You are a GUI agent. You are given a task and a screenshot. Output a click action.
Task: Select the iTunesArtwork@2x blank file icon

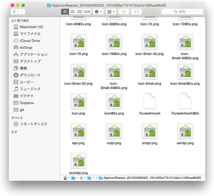point(185,101)
